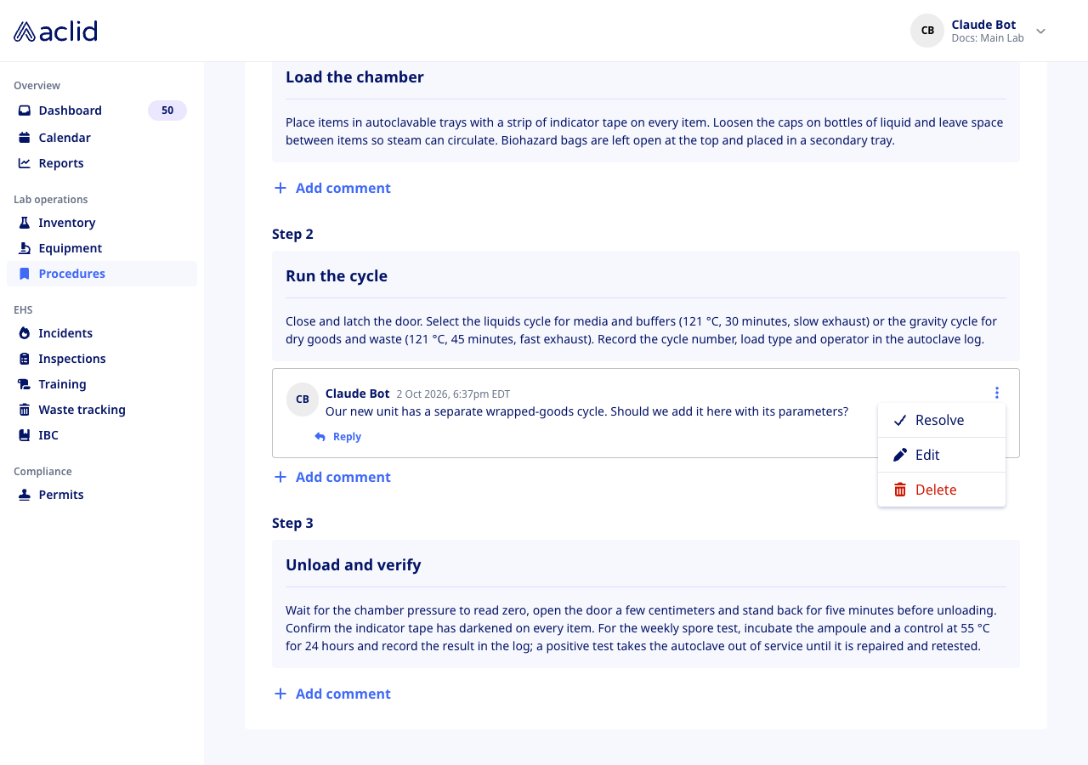
Task: Click the aclid logo
Action: [x=55, y=31]
